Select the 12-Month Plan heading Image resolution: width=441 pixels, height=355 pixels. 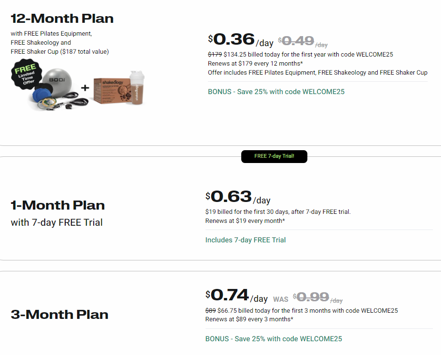(x=62, y=19)
